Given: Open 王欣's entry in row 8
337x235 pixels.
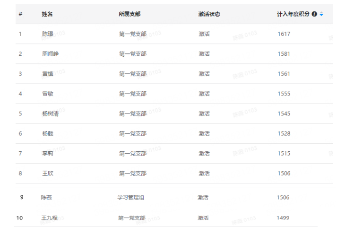Looking at the screenshot, I should pos(48,173).
